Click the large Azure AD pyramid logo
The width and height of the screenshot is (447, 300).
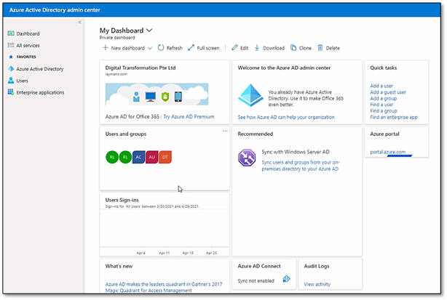click(250, 95)
